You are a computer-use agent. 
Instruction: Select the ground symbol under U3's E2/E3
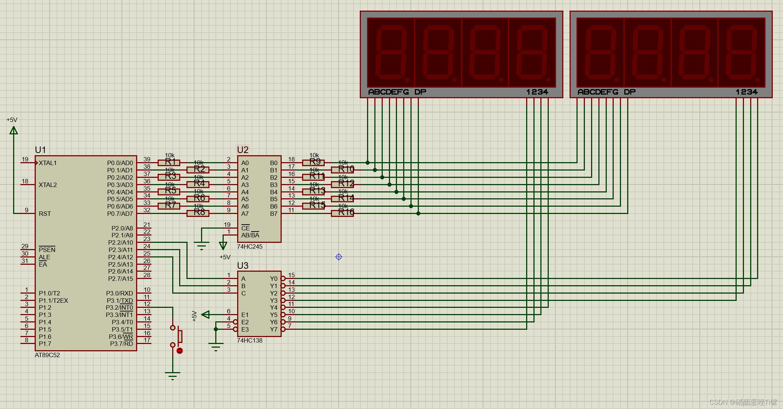(216, 346)
